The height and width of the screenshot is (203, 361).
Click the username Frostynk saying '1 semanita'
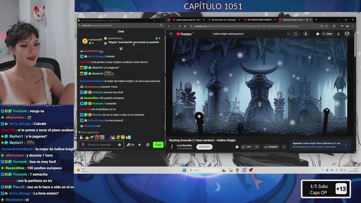[x=98, y=103]
